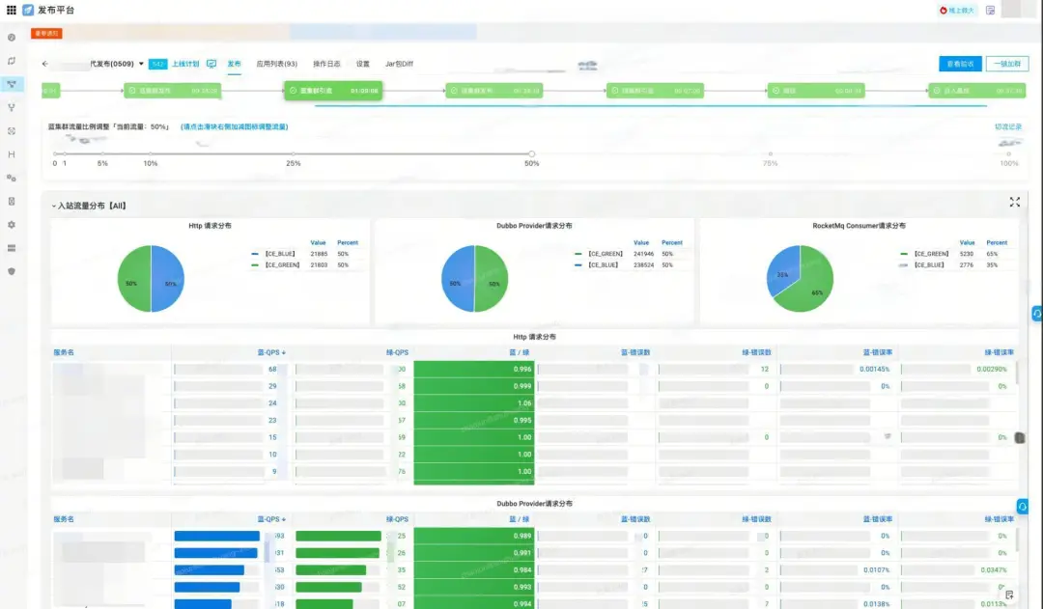Open the floating headset icon by Dubbo table
The width and height of the screenshot is (1043, 609).
point(1023,507)
